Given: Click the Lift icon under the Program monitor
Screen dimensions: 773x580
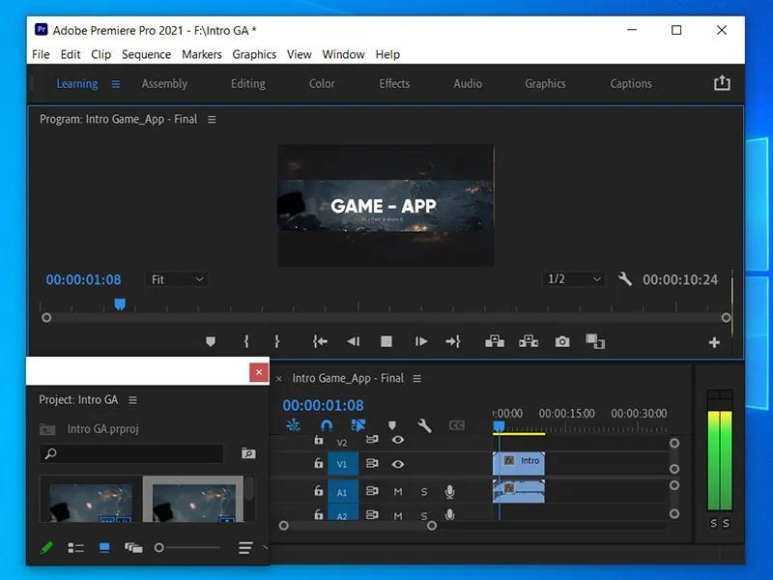Looking at the screenshot, I should point(495,342).
